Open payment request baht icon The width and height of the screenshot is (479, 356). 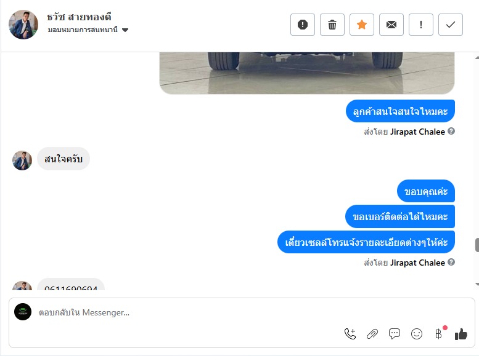(439, 334)
